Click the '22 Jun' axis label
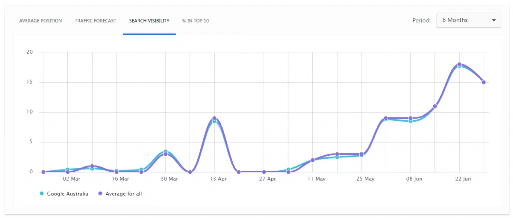 pyautogui.click(x=463, y=179)
